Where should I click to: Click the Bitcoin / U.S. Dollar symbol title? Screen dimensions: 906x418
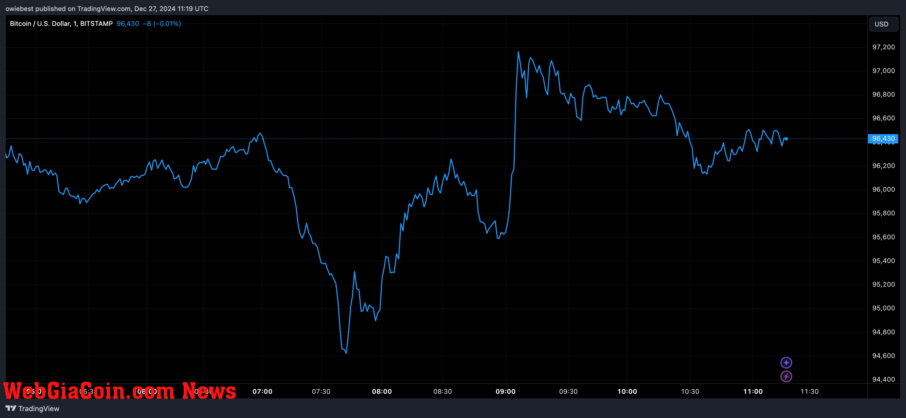coord(61,23)
